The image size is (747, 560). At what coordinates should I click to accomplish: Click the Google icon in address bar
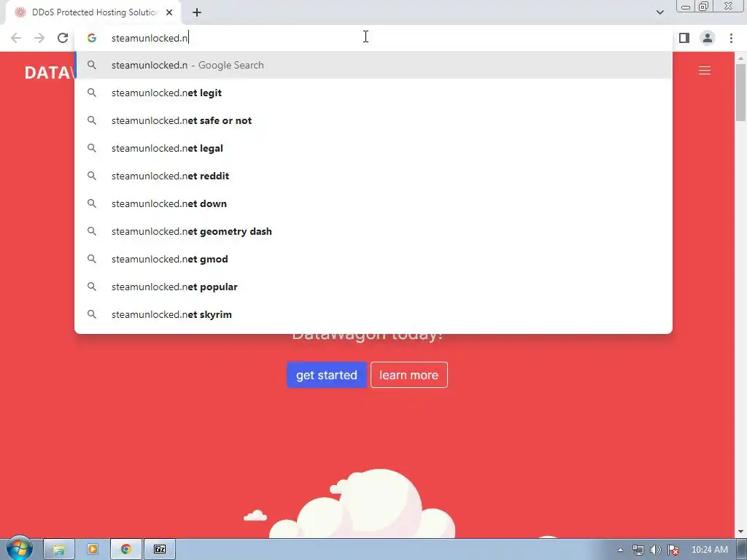[92, 38]
